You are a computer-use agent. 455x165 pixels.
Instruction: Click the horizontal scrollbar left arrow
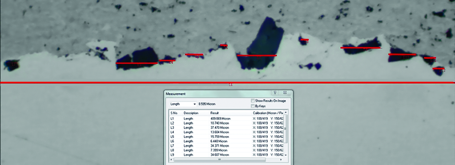pyautogui.click(x=172, y=160)
